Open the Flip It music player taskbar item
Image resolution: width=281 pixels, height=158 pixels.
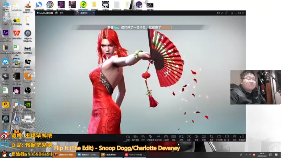tap(135, 154)
